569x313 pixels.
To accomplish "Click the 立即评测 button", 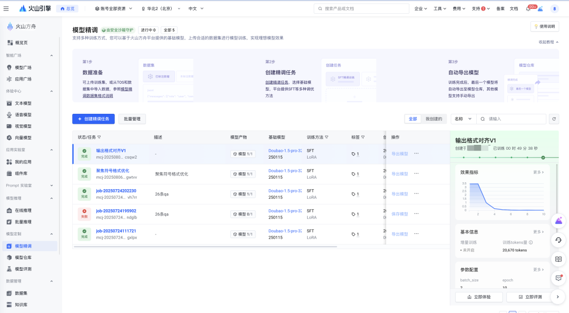I will coord(529,297).
